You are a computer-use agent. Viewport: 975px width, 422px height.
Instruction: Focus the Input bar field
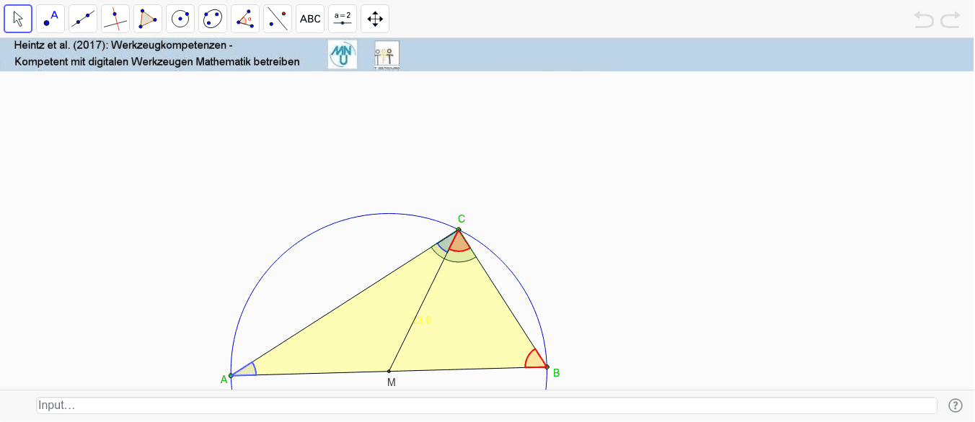point(487,405)
